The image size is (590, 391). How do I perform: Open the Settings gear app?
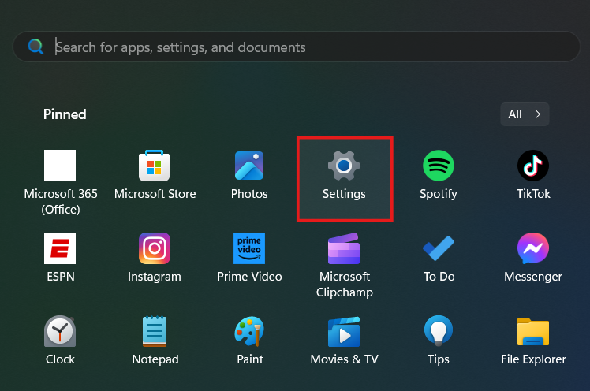pyautogui.click(x=344, y=166)
